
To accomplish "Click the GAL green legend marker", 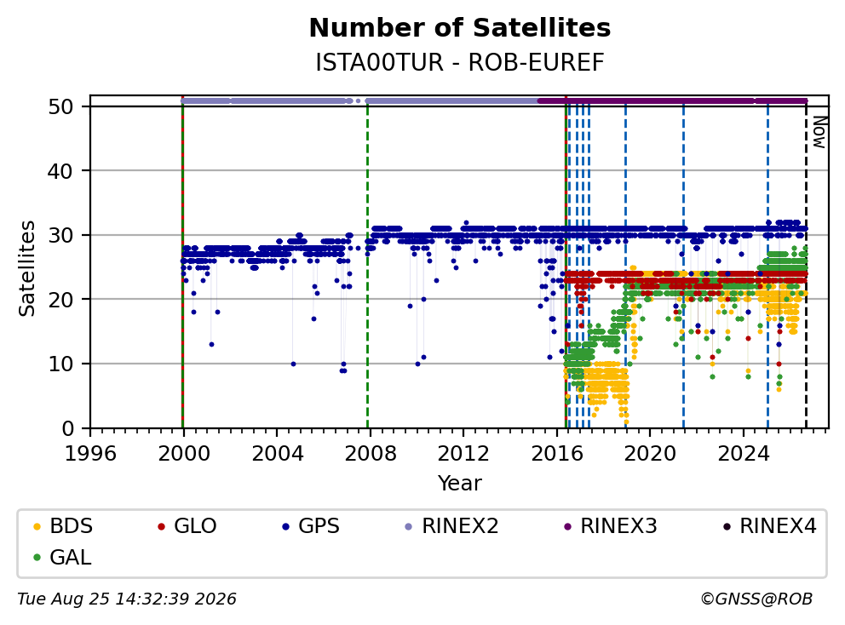I will click(x=37, y=558).
